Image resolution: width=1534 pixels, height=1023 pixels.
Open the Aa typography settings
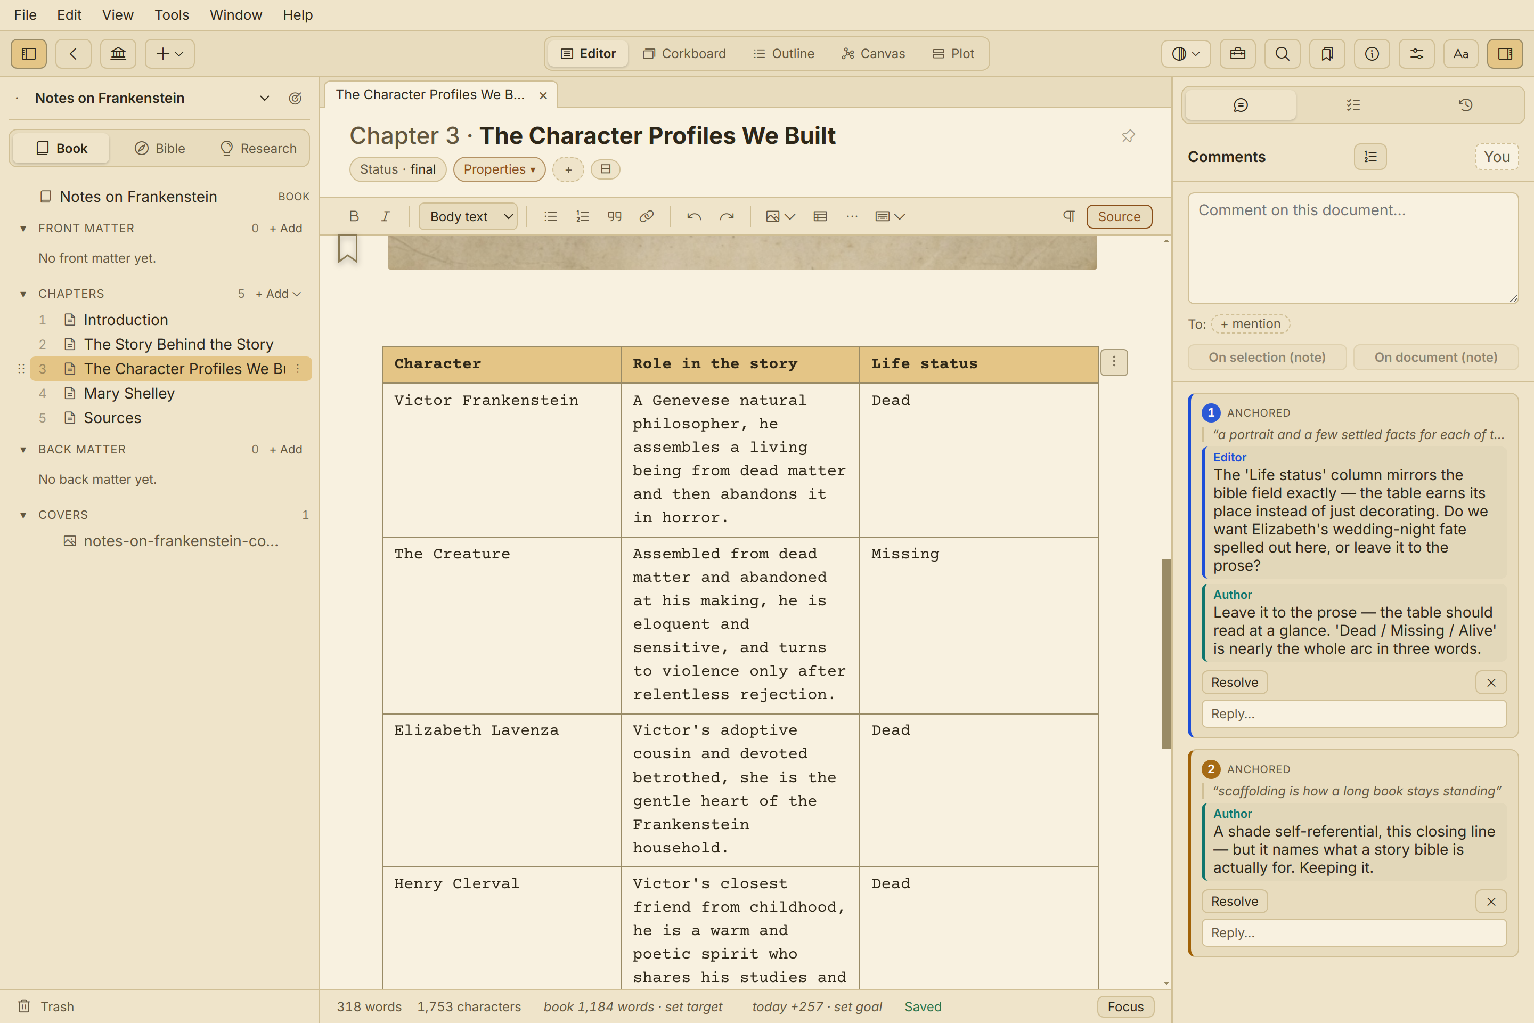[1461, 53]
